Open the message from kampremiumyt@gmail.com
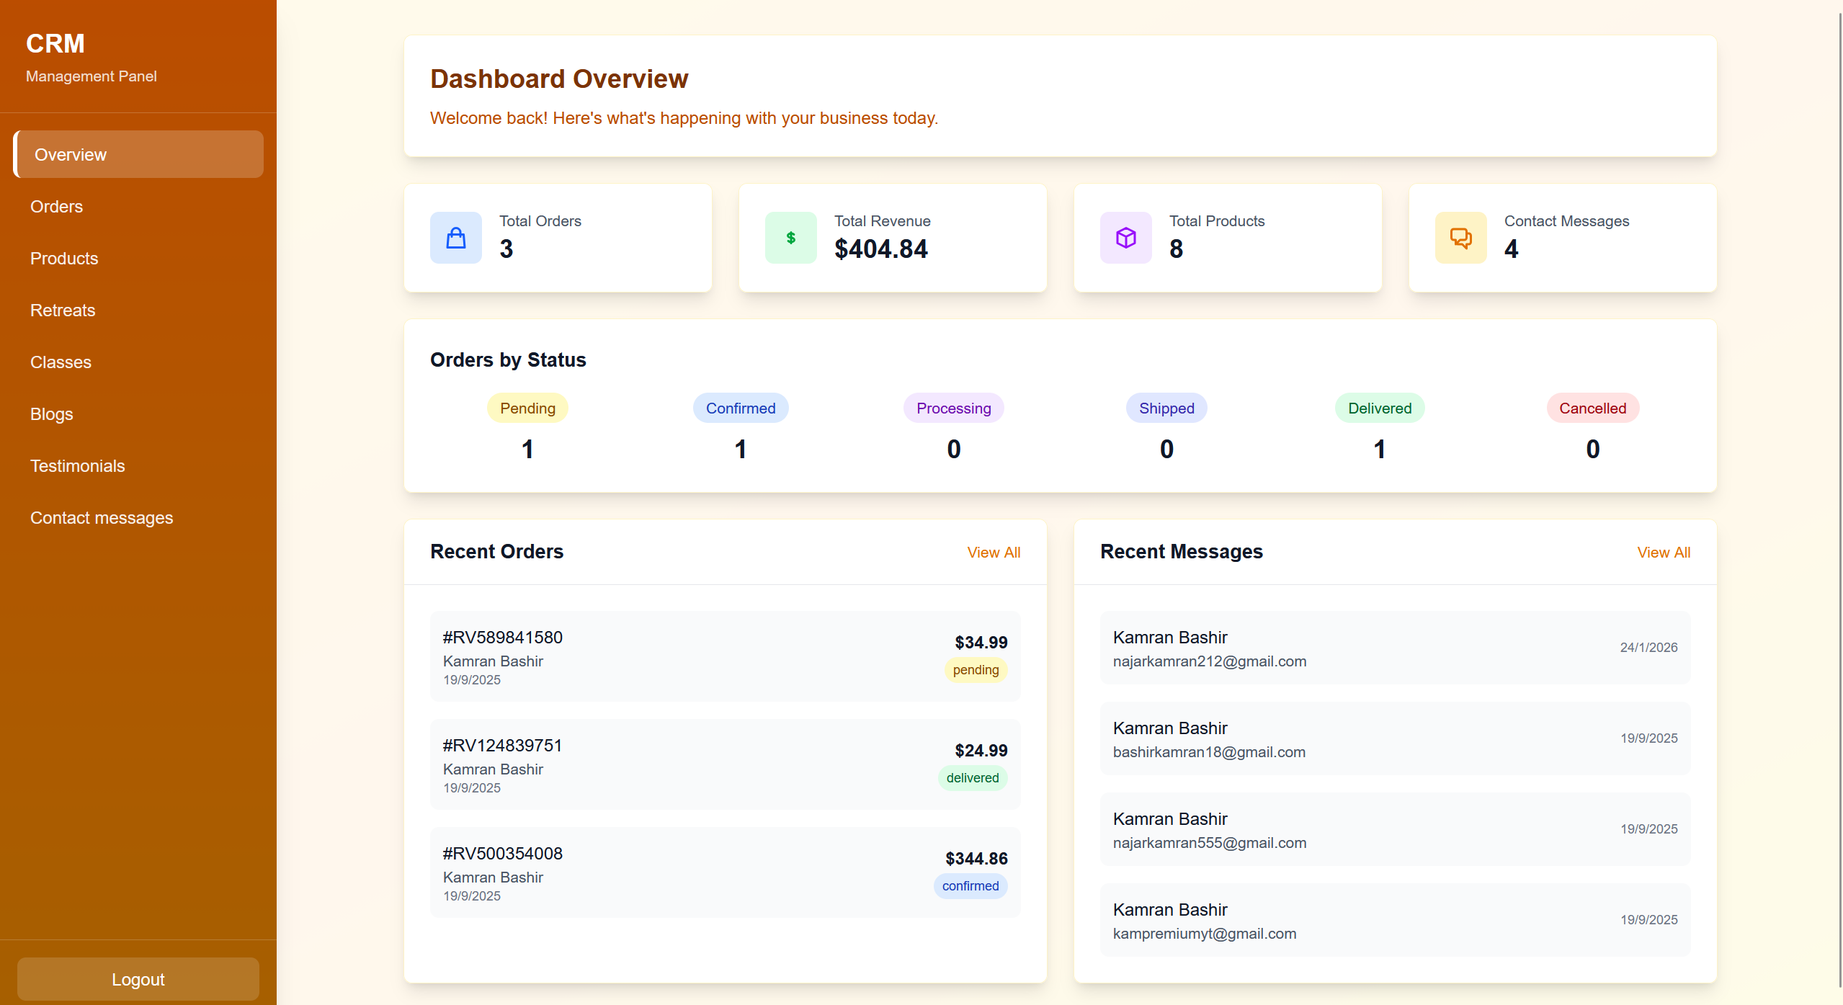This screenshot has width=1843, height=1005. coord(1394,921)
